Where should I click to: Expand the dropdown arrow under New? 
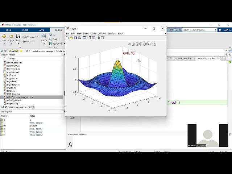click(4, 43)
